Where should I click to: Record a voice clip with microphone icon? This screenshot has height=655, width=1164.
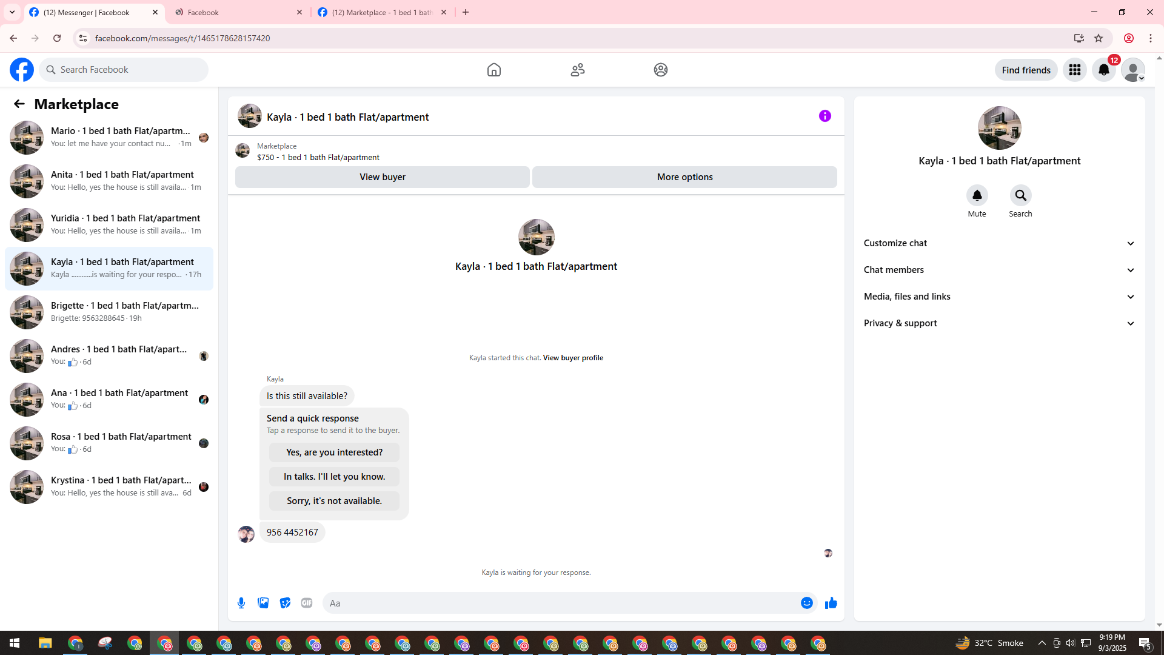pyautogui.click(x=241, y=603)
